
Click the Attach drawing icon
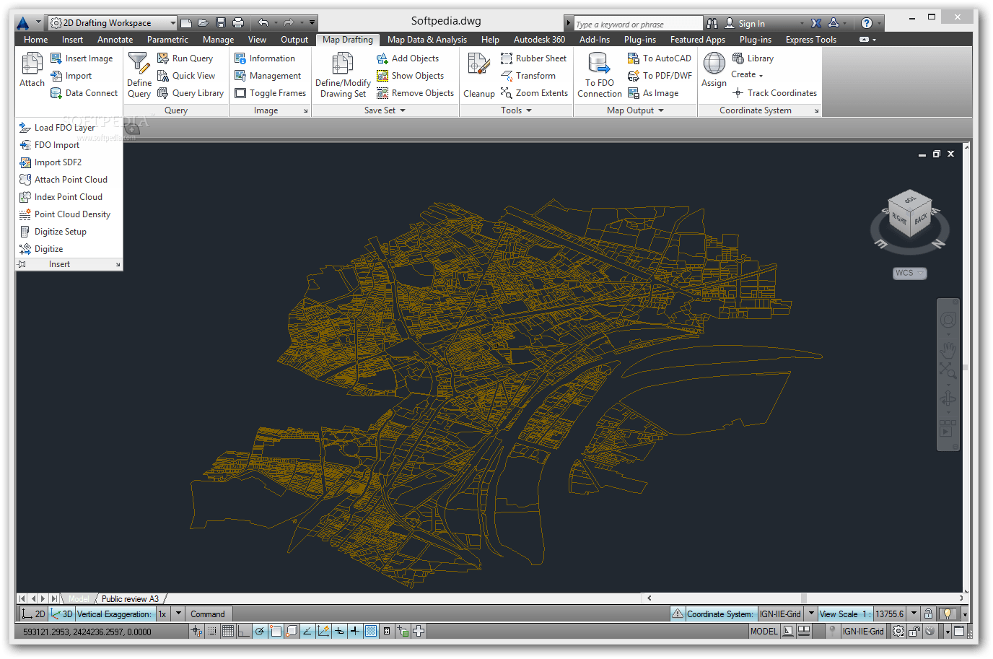click(32, 64)
